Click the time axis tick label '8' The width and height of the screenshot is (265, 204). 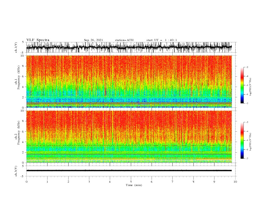coord(193,182)
